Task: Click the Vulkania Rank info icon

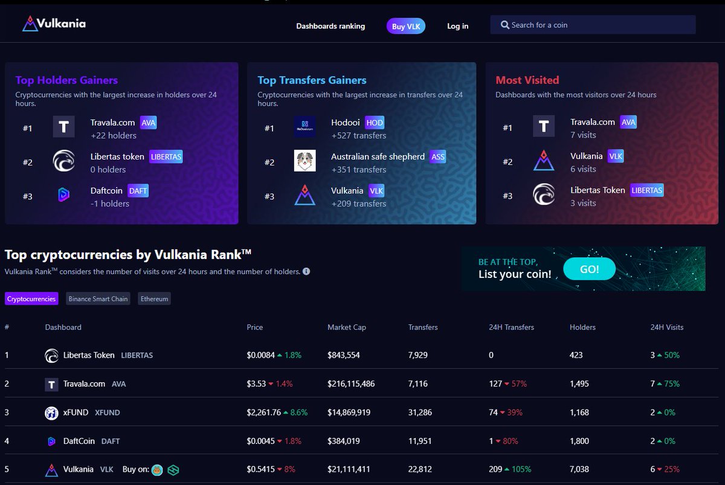Action: coord(306,272)
